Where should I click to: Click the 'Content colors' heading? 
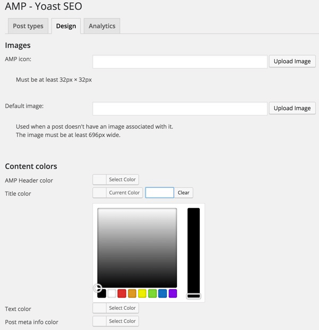[31, 166]
